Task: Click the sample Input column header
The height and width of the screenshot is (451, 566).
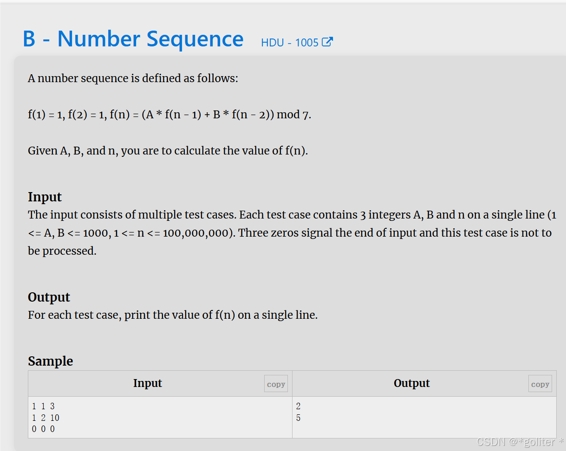Action: (148, 383)
